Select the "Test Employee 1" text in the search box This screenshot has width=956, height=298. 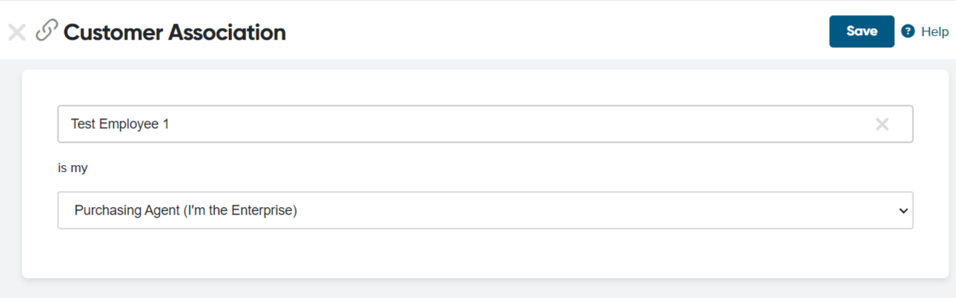pyautogui.click(x=120, y=124)
